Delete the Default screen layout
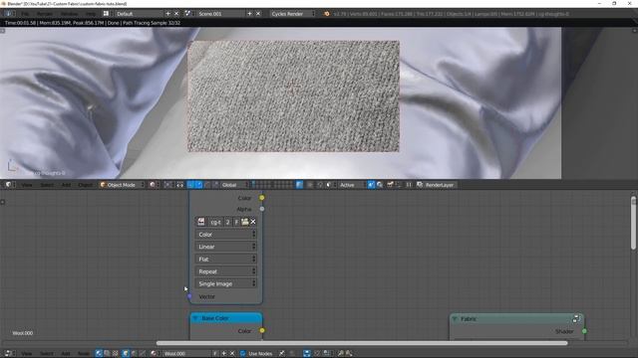This screenshot has height=358, width=638. click(x=176, y=13)
